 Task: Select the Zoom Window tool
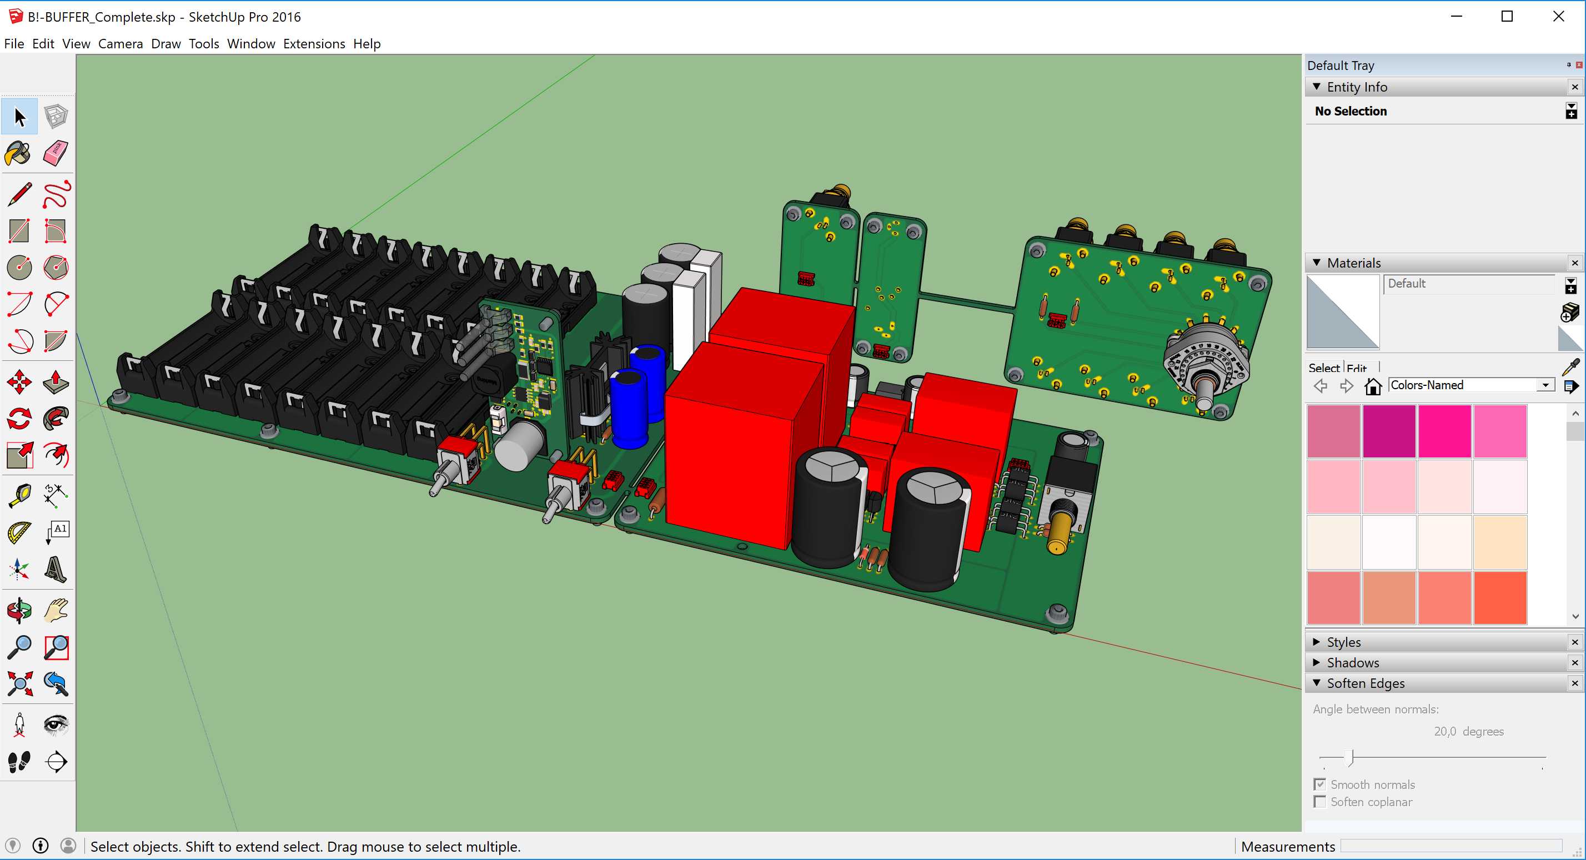56,647
